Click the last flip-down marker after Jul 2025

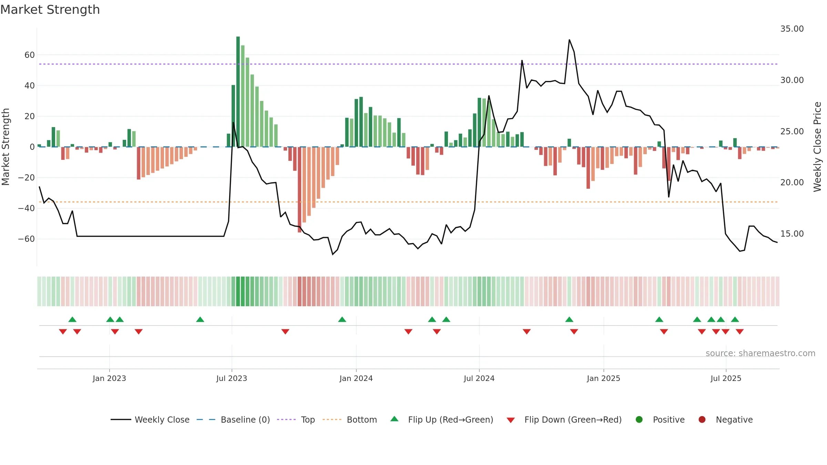tap(739, 331)
